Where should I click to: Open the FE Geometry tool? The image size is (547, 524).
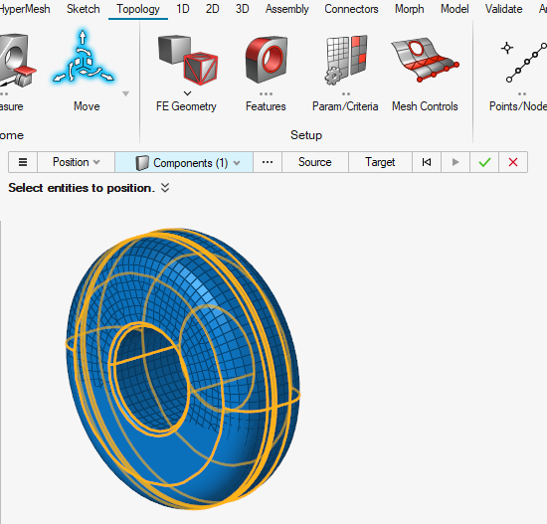188,60
